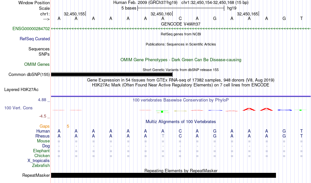
Task: Open the RefSeq Curated track label
Action: tap(35, 39)
